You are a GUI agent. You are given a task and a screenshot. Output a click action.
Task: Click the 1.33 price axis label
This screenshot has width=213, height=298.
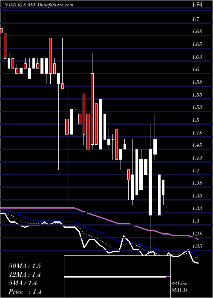point(198,208)
